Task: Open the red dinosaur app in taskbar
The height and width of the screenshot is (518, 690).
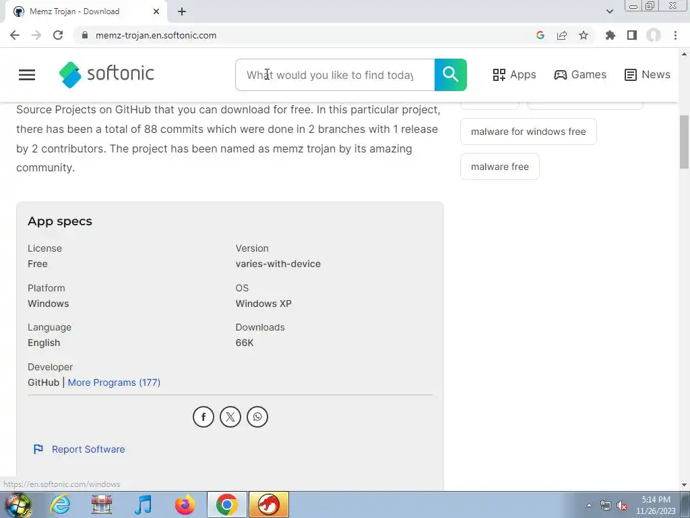Action: (x=269, y=505)
